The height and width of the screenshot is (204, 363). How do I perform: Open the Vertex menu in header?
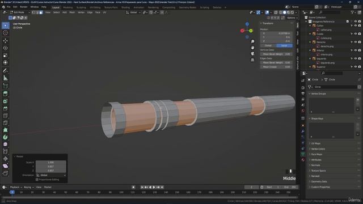pos(81,12)
